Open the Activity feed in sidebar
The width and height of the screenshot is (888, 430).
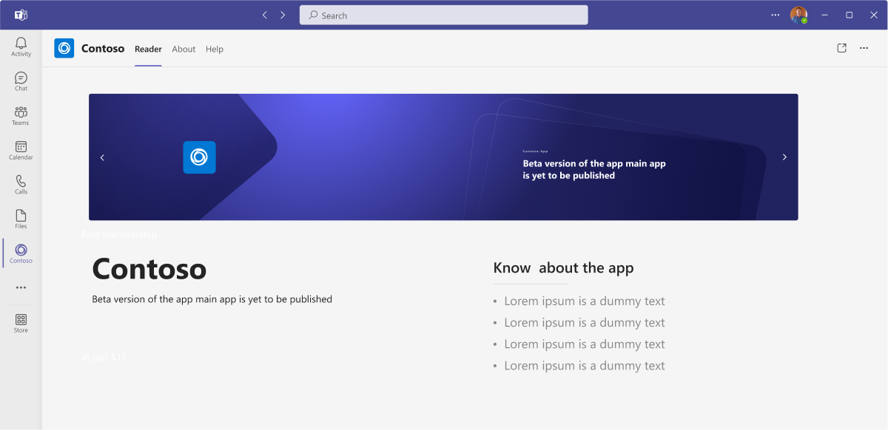coord(21,47)
